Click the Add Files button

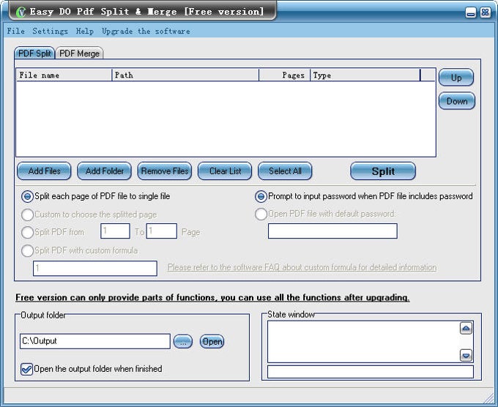44,171
